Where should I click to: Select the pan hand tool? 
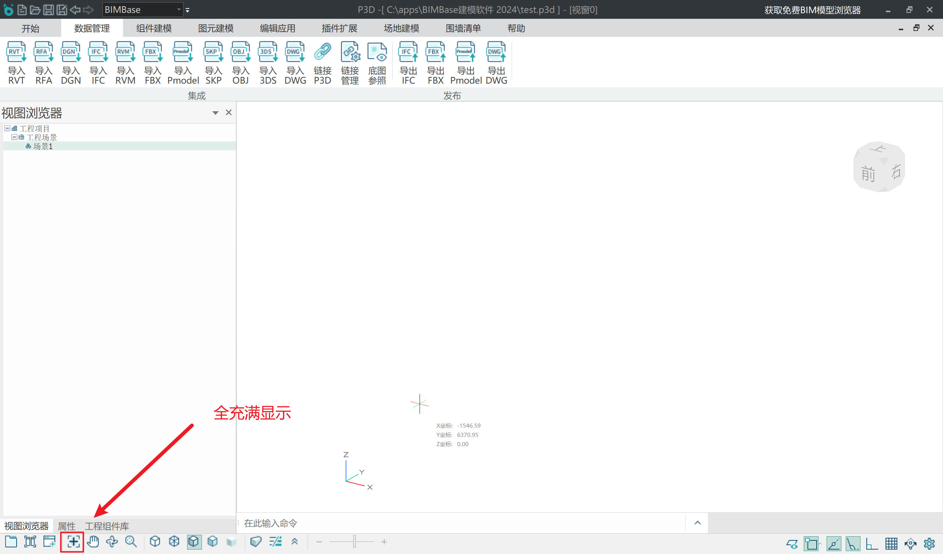(93, 541)
